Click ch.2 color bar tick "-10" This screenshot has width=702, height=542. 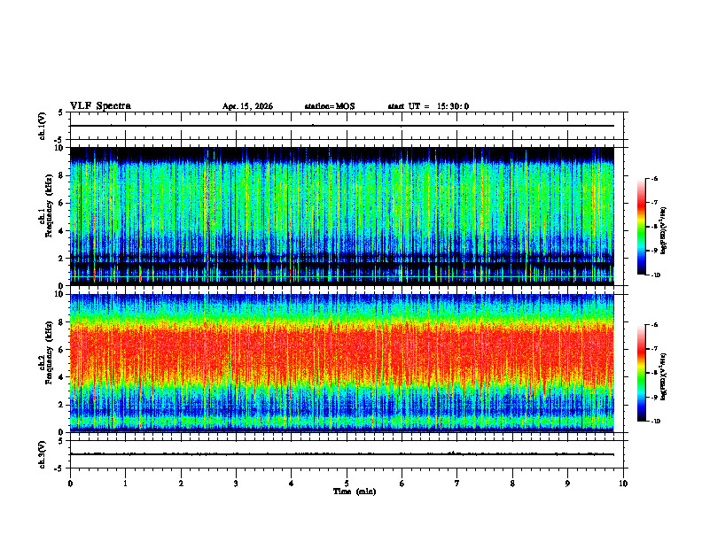[655, 422]
